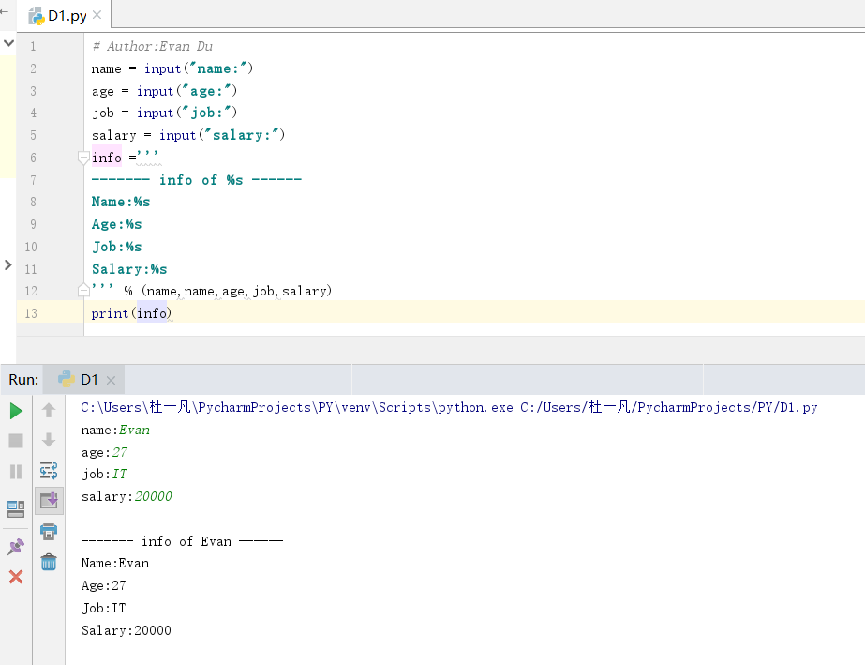
Task: Toggle Scroll to End of console
Action: click(49, 501)
